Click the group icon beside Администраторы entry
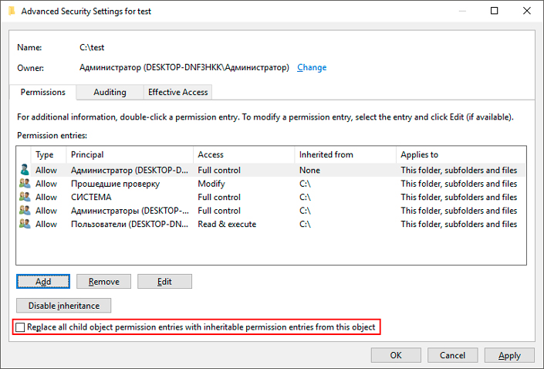 (25, 211)
